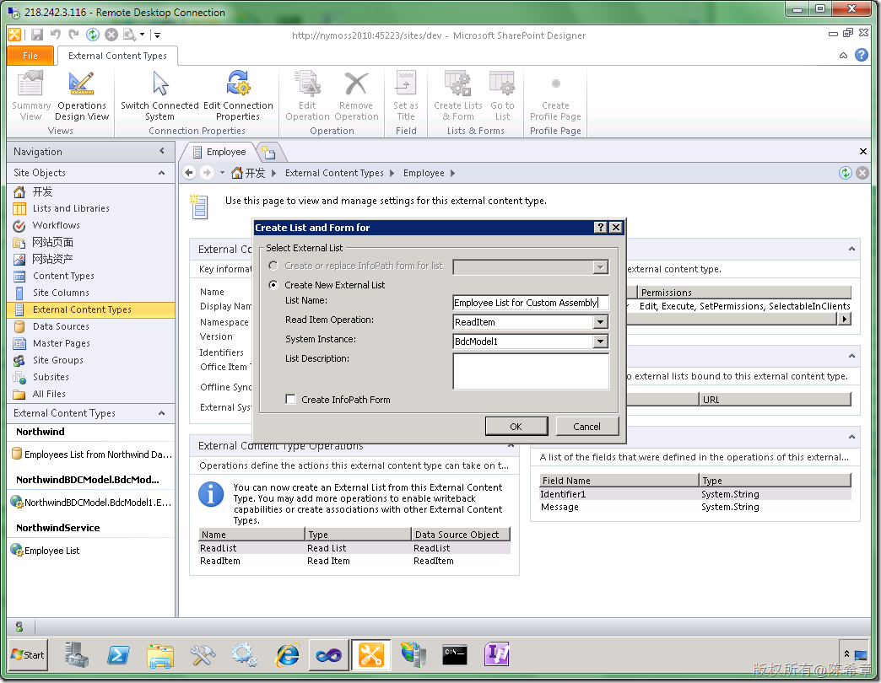Click the green Refresh icon in quick access toolbar
This screenshot has height=683, width=881.
click(x=93, y=35)
